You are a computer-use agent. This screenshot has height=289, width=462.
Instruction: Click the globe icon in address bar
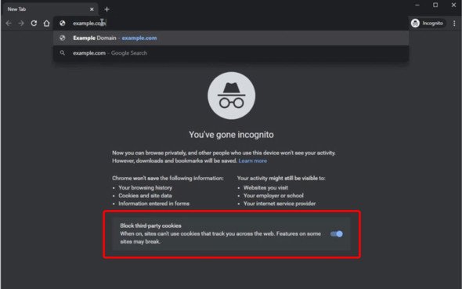(x=62, y=23)
